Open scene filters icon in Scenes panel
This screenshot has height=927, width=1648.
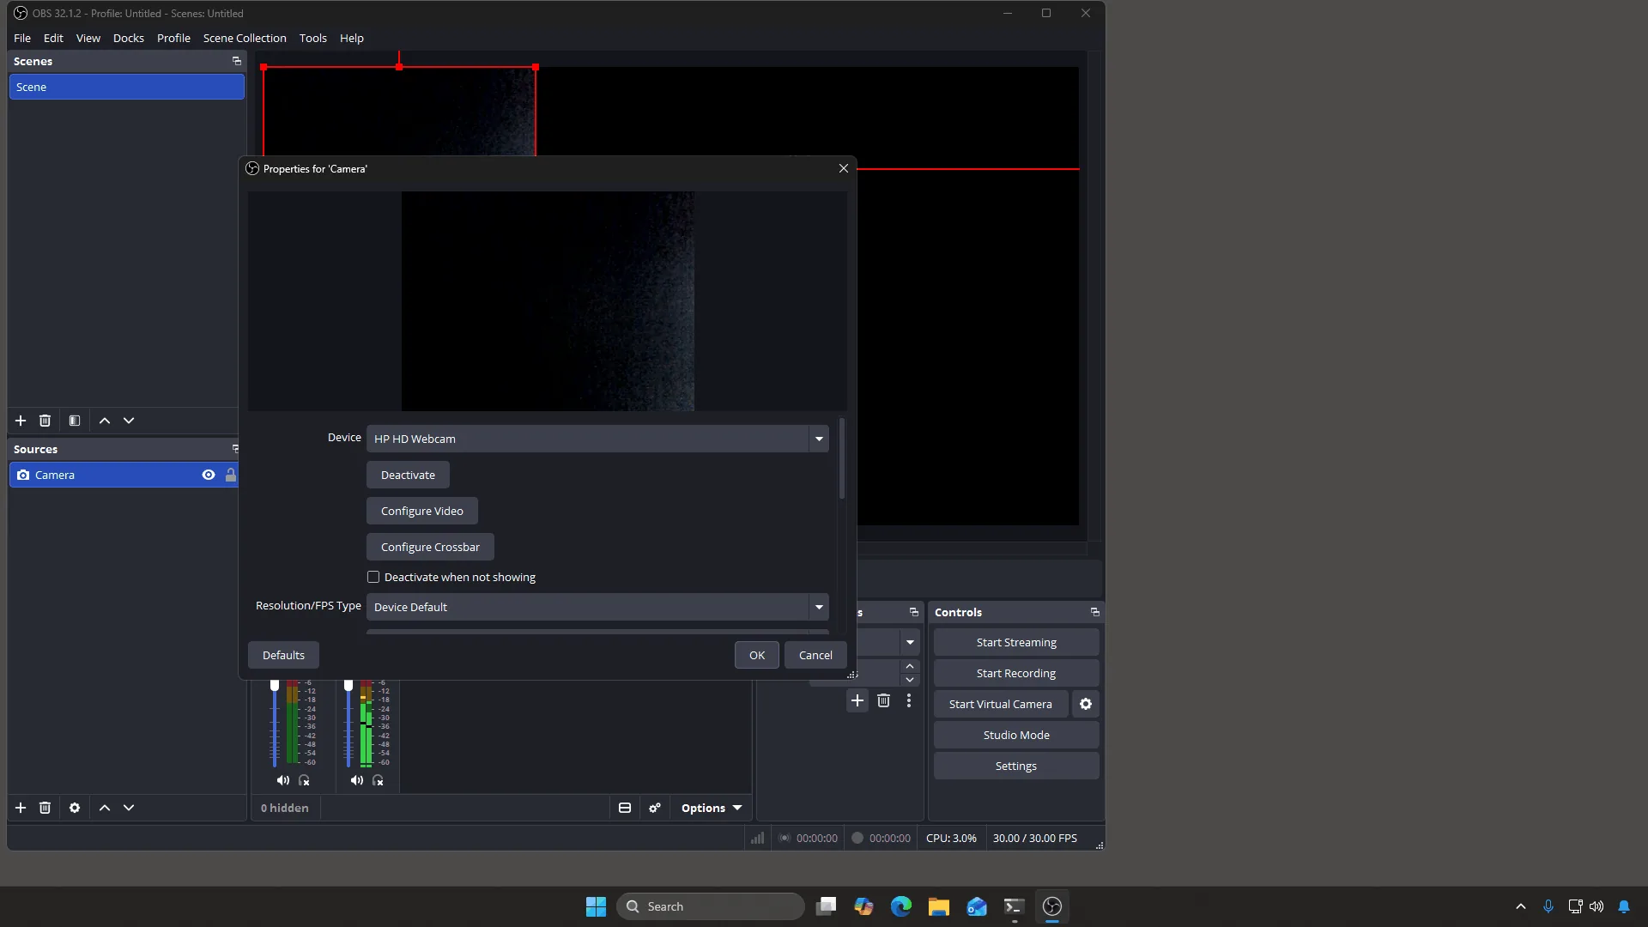coord(75,421)
